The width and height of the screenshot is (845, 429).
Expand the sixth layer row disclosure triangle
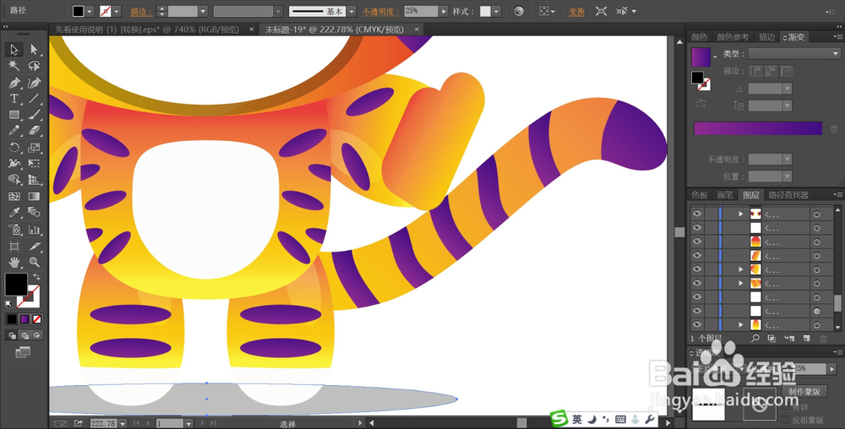coord(741,283)
